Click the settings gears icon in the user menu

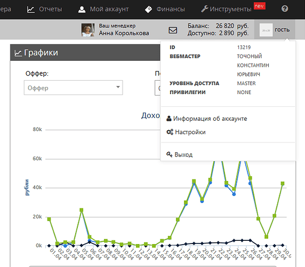pos(170,132)
